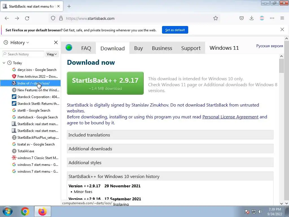This screenshot has height=217, width=289.
Task: Click Set as default button
Action: coord(175,30)
